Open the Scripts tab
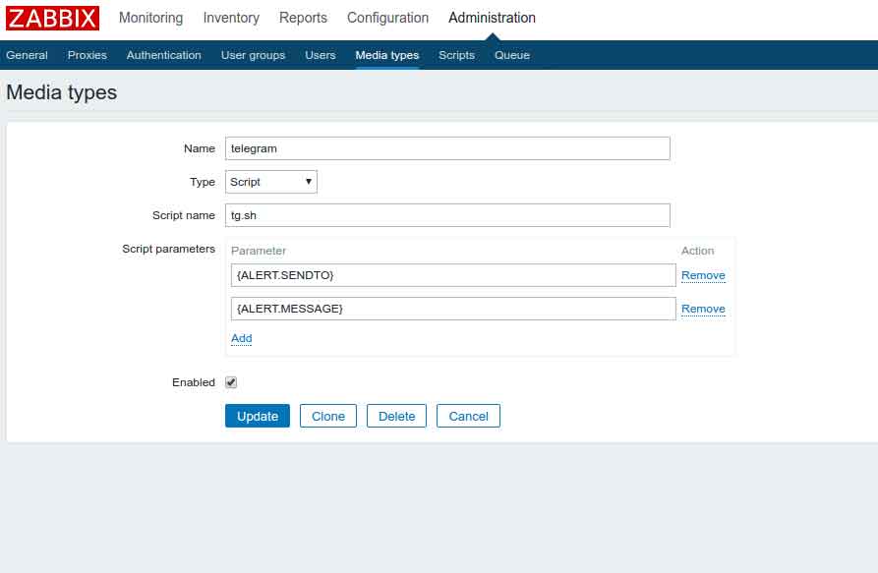Screen dimensions: 878x573 [456, 55]
